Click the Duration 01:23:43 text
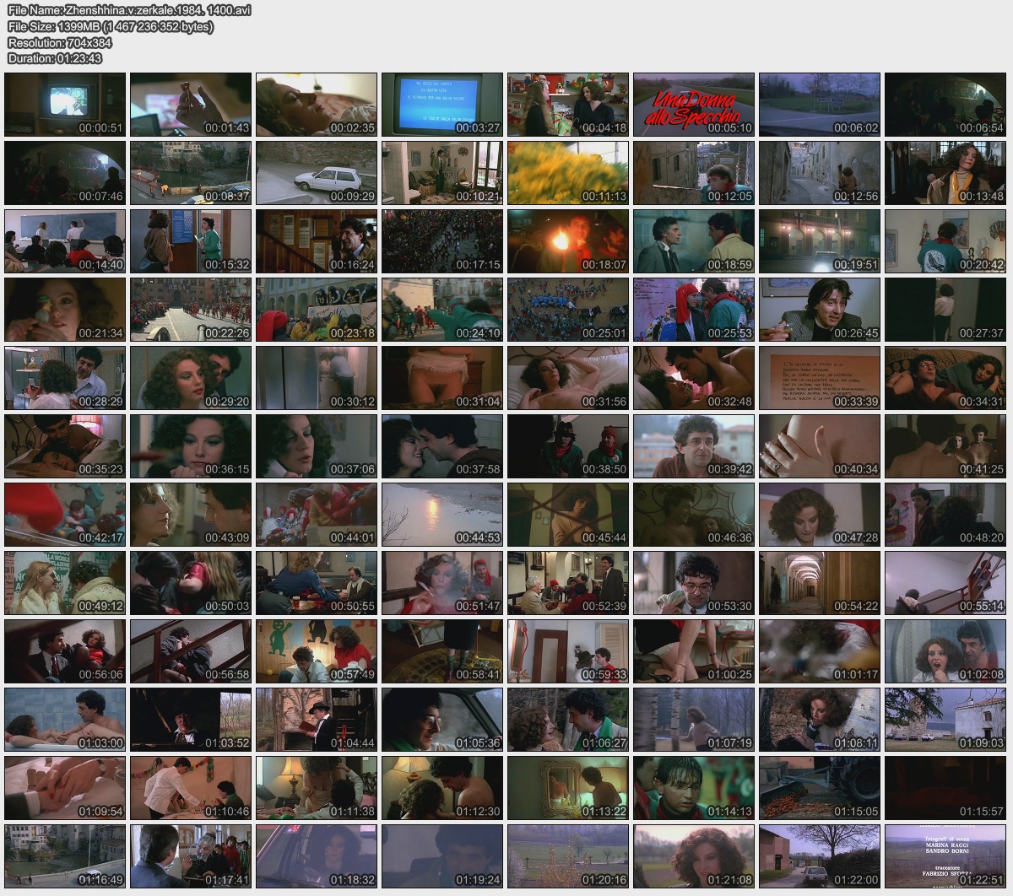The image size is (1013, 896). click(55, 58)
